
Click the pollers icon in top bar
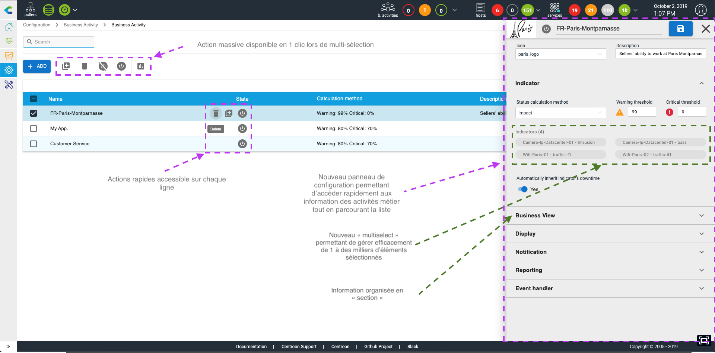(x=30, y=10)
